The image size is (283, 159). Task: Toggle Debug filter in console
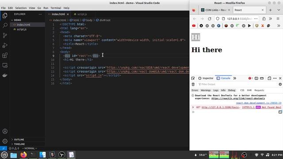232,90
